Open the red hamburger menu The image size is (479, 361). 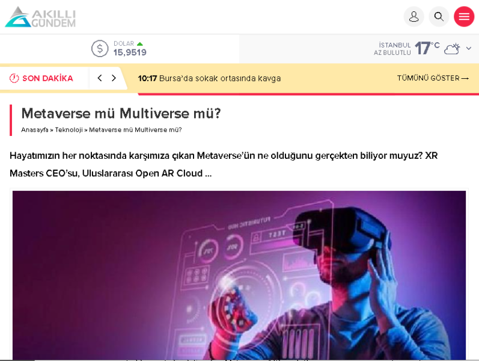pyautogui.click(x=464, y=17)
